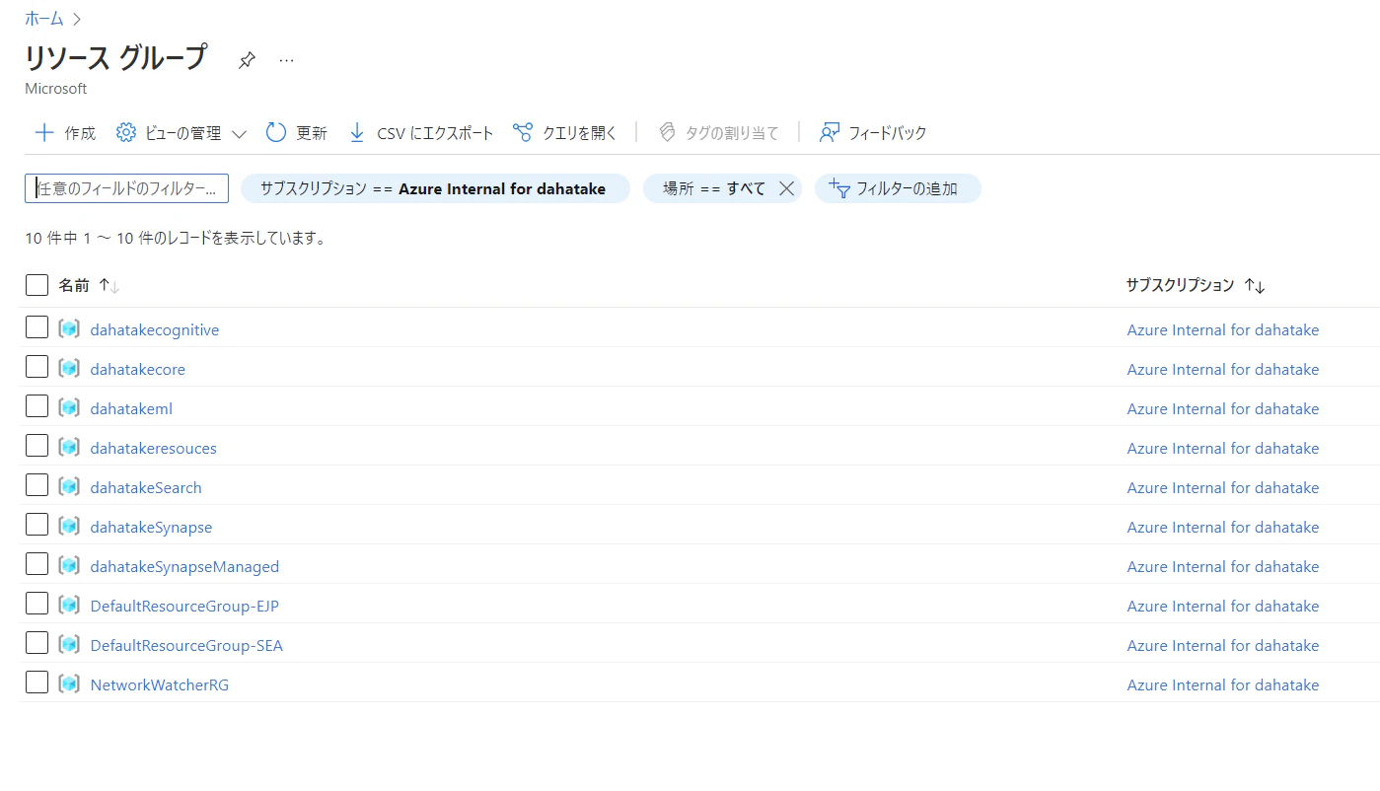Open subscription link in NetworkWatcherRG row
The height and width of the screenshot is (791, 1380).
1223,684
